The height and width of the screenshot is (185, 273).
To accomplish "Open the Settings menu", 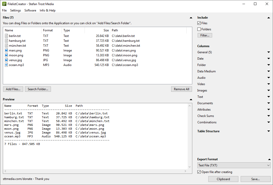I will (16, 10).
